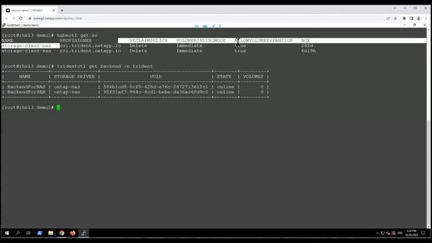The height and width of the screenshot is (243, 432).
Task: Click the age value '282d'
Action: 307,46
